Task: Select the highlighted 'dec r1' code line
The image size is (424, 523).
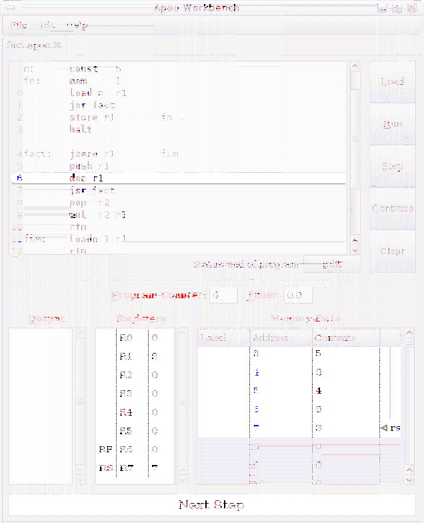Action: point(87,178)
